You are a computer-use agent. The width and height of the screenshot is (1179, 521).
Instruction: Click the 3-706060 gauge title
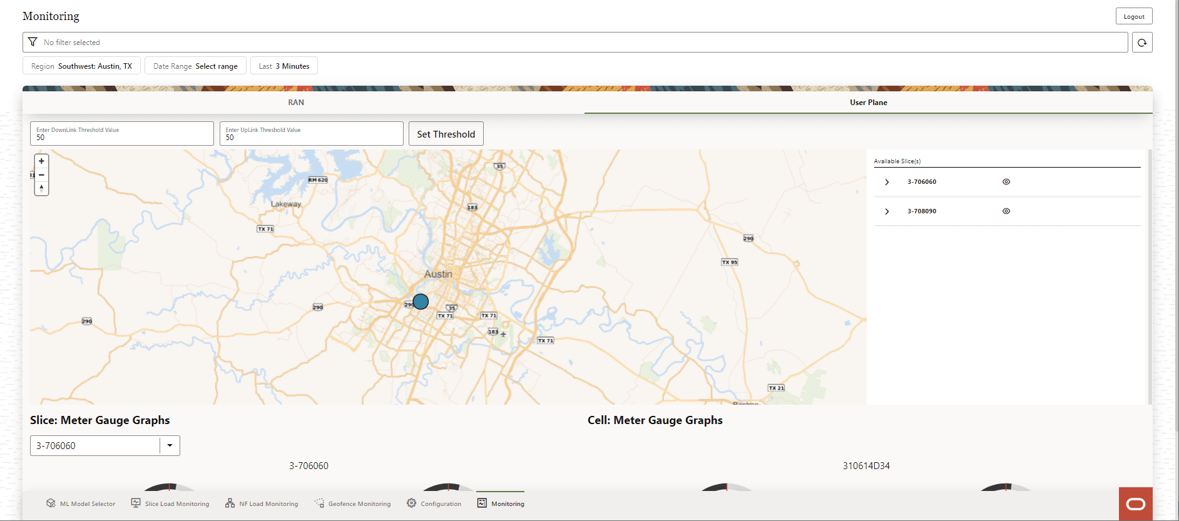(309, 466)
